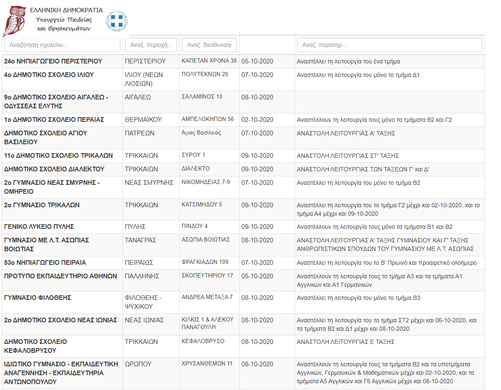This screenshot has width=501, height=390.
Task: Select ΔΗΜΟΤΙΚΟ ΣΧΟΛΕΙΟ ΔΙΑΛΕΚΤΟΥ
Action: pos(54,169)
